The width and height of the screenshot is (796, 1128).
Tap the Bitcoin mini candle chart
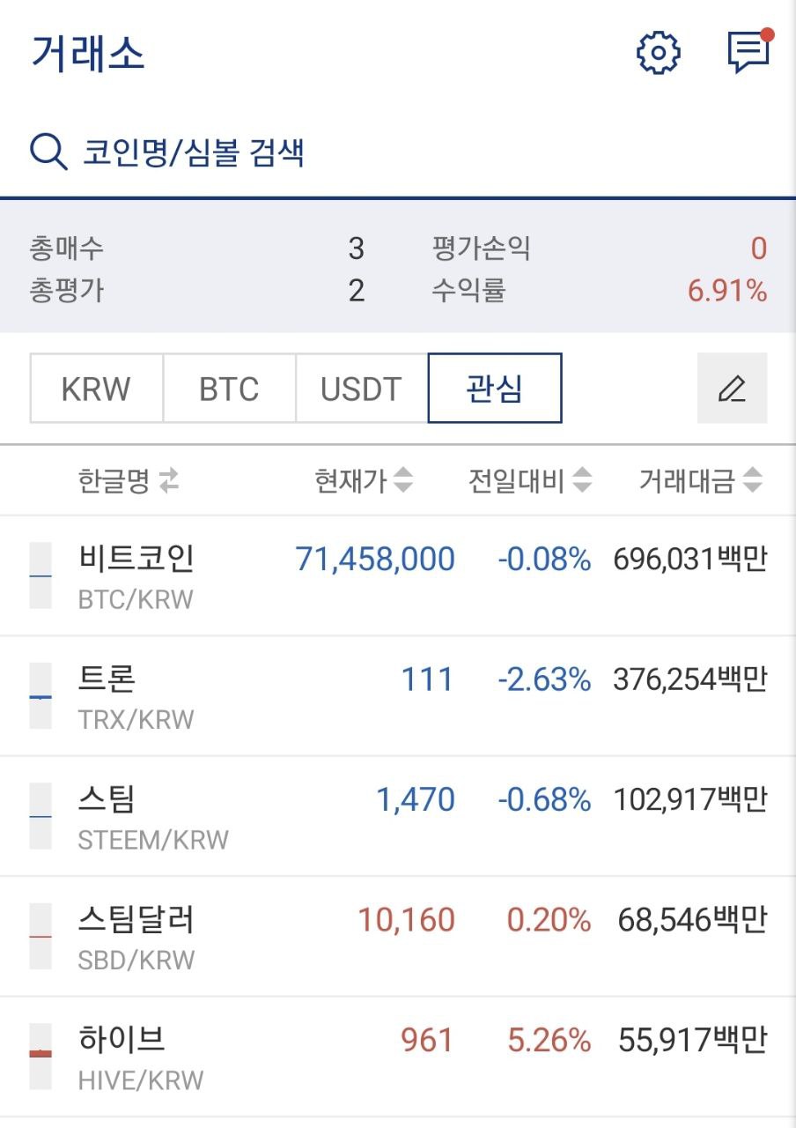tap(41, 575)
